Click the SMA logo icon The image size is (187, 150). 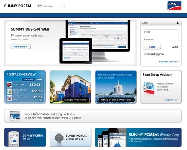coord(174,6)
